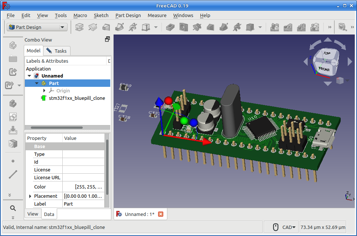
Task: Switch to the View properties tab
Action: 33,214
